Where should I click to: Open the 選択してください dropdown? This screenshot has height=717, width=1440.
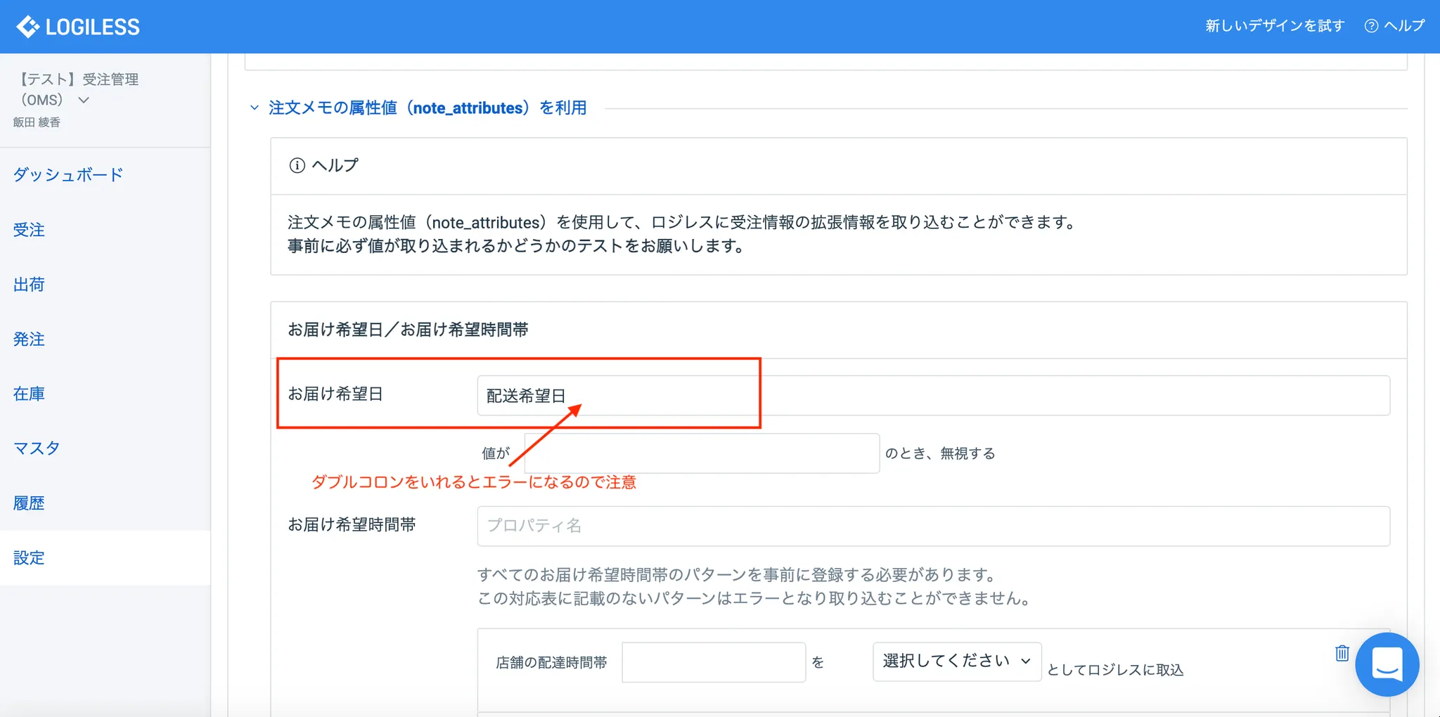957,661
